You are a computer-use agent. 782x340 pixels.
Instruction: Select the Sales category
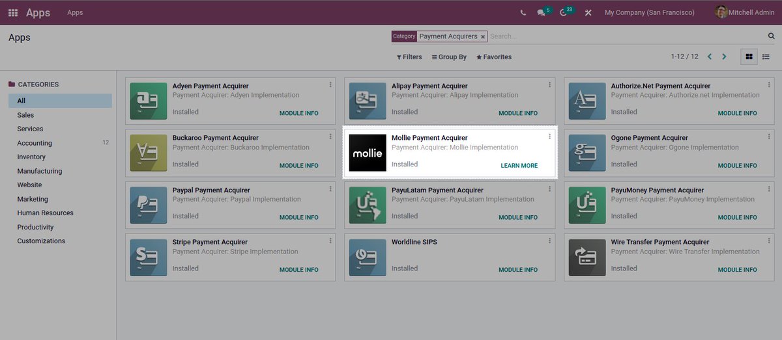click(x=60, y=115)
